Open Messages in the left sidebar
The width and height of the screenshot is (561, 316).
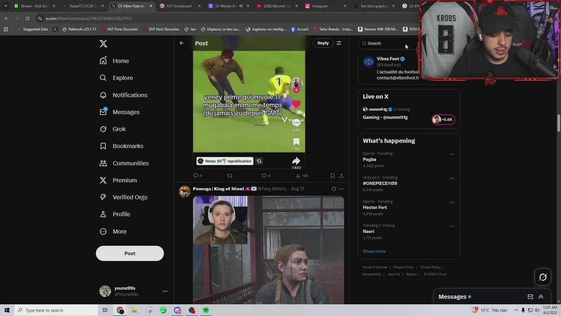[120, 112]
